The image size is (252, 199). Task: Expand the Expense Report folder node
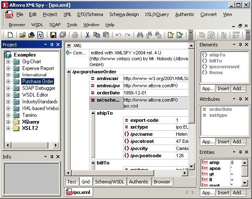point(8,68)
